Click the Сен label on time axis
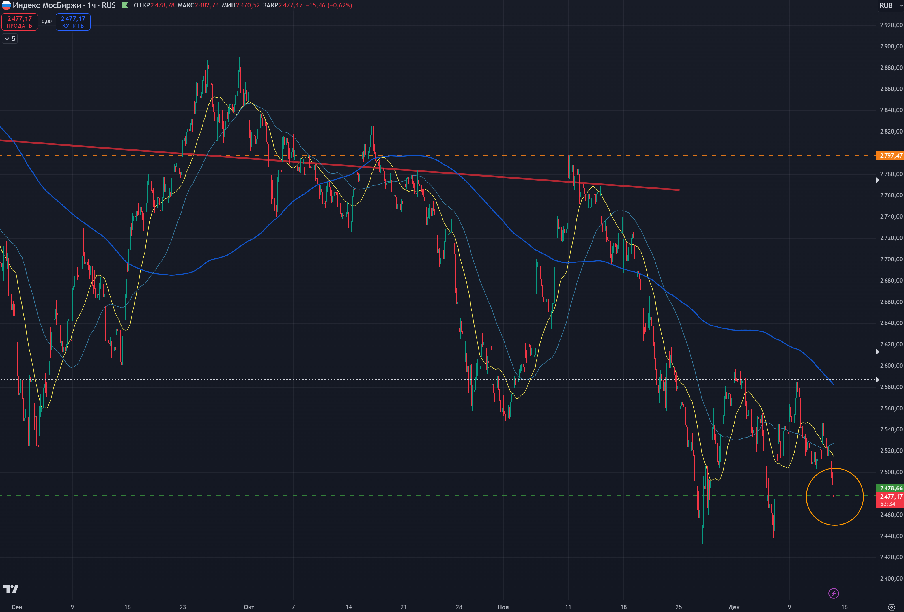 pos(17,607)
